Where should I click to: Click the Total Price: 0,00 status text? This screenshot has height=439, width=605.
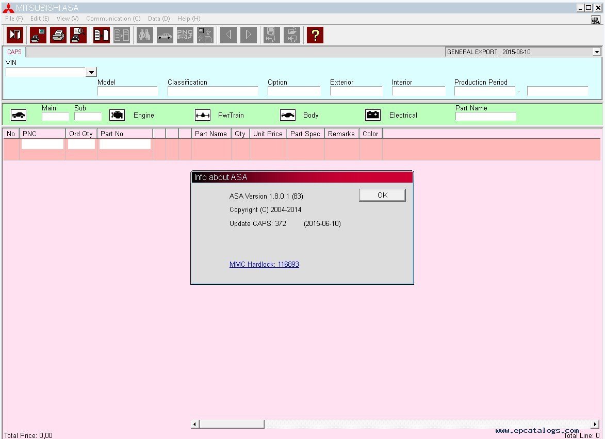click(28, 435)
